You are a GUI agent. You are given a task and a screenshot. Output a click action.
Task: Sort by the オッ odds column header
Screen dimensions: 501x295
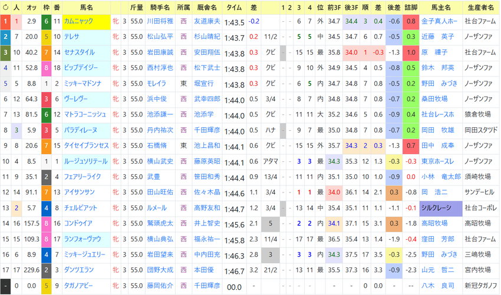click(x=31, y=7)
